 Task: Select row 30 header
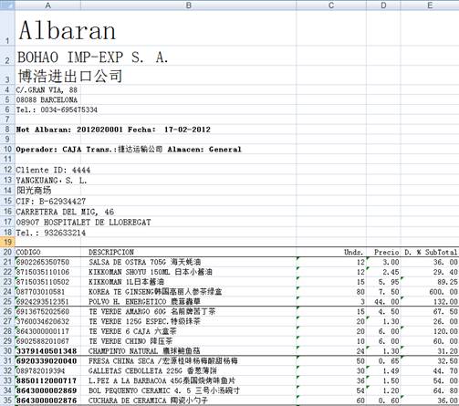7,351
